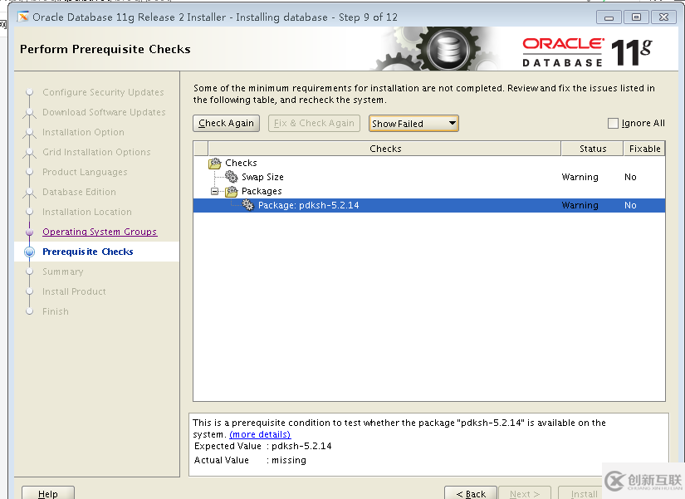Select the Download Software Updates step
This screenshot has width=685, height=499.
click(x=104, y=112)
